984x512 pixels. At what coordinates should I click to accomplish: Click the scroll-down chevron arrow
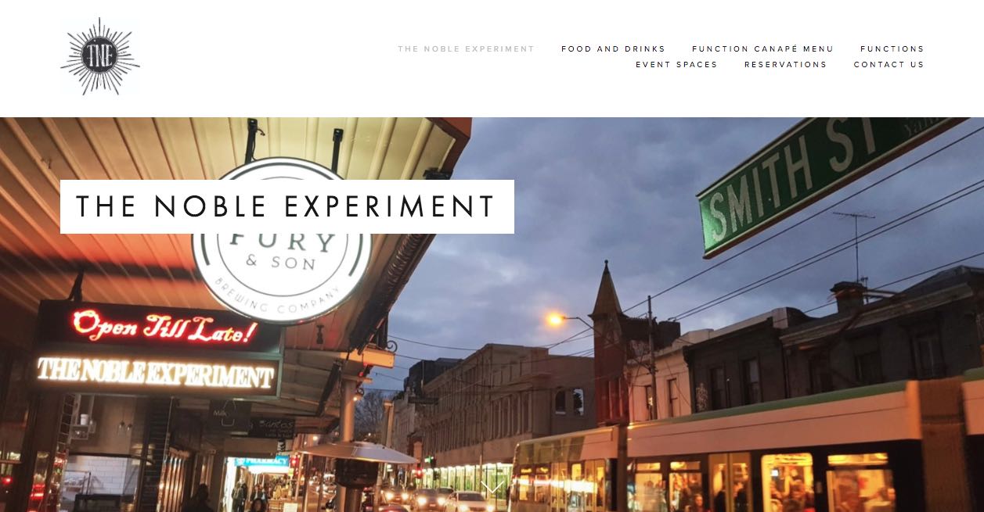click(492, 488)
